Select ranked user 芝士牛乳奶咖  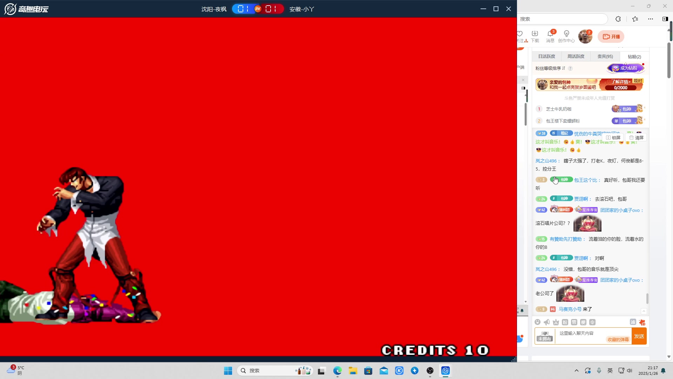click(x=558, y=109)
